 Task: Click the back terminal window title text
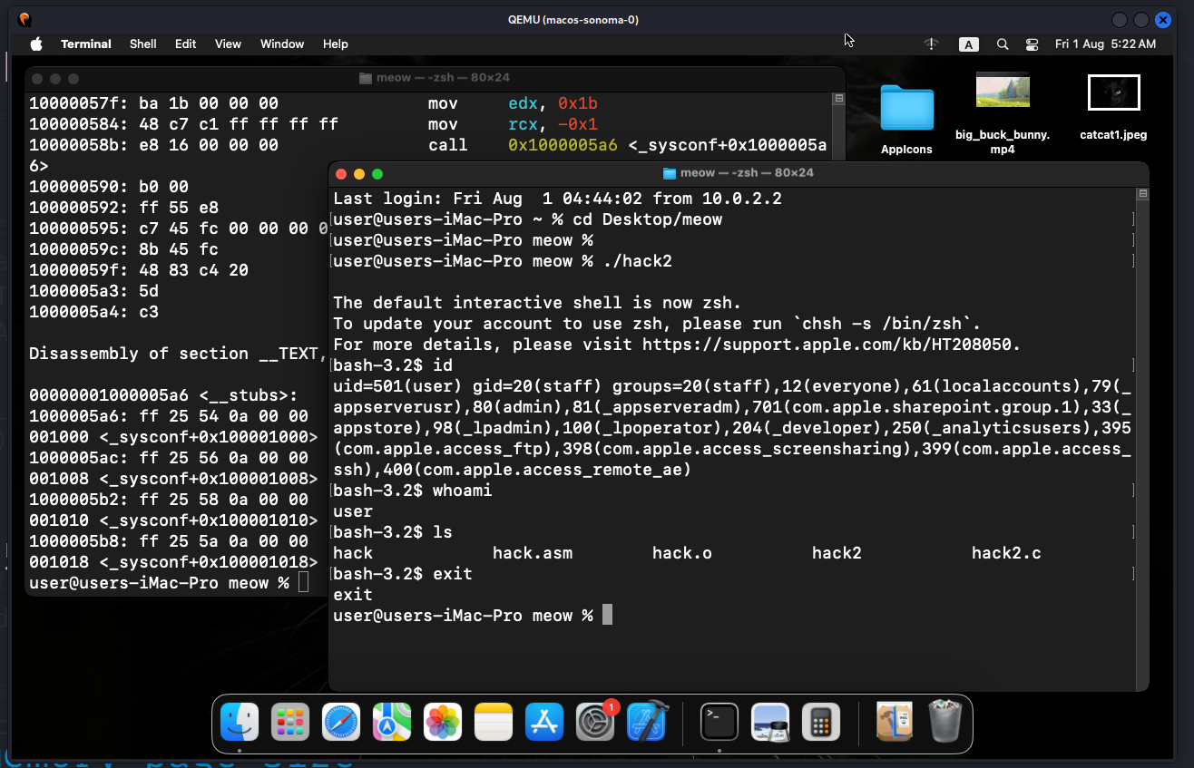coord(445,78)
